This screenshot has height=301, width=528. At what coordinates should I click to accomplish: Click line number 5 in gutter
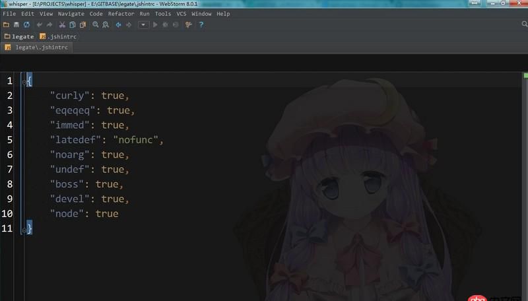[x=9, y=140]
